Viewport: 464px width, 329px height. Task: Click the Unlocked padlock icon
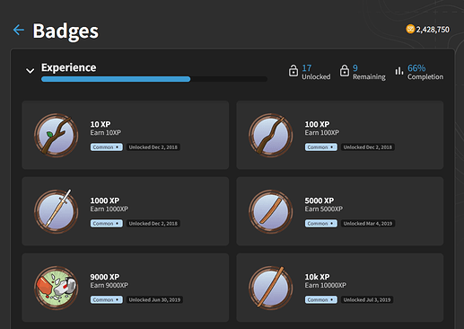pyautogui.click(x=293, y=71)
